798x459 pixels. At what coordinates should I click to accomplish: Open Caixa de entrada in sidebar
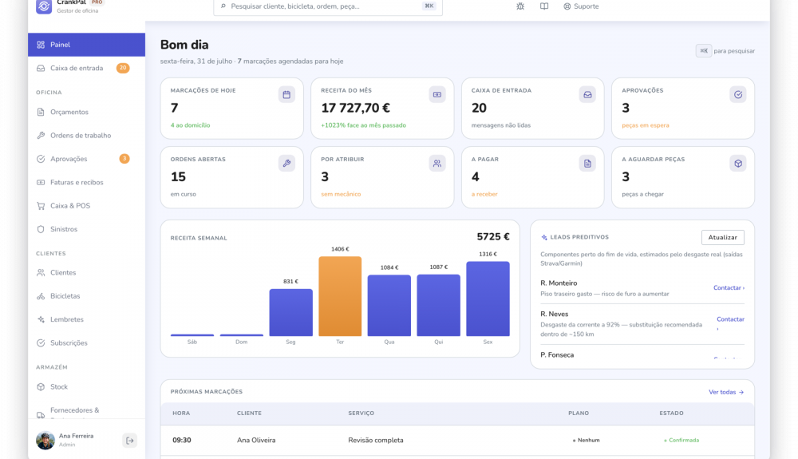(x=86, y=68)
